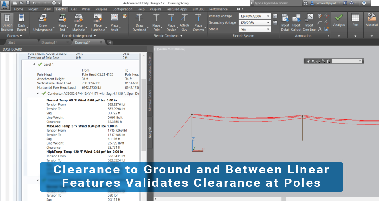Select the Place Vault tool
The width and height of the screenshot is (379, 201).
(x=115, y=22)
